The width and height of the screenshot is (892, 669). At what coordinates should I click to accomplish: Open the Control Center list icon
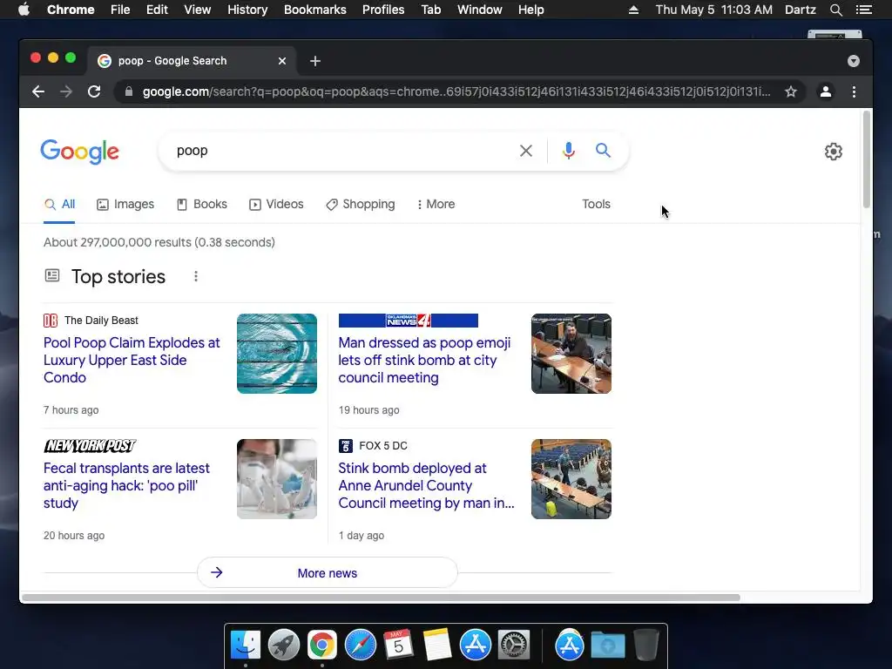pos(863,10)
